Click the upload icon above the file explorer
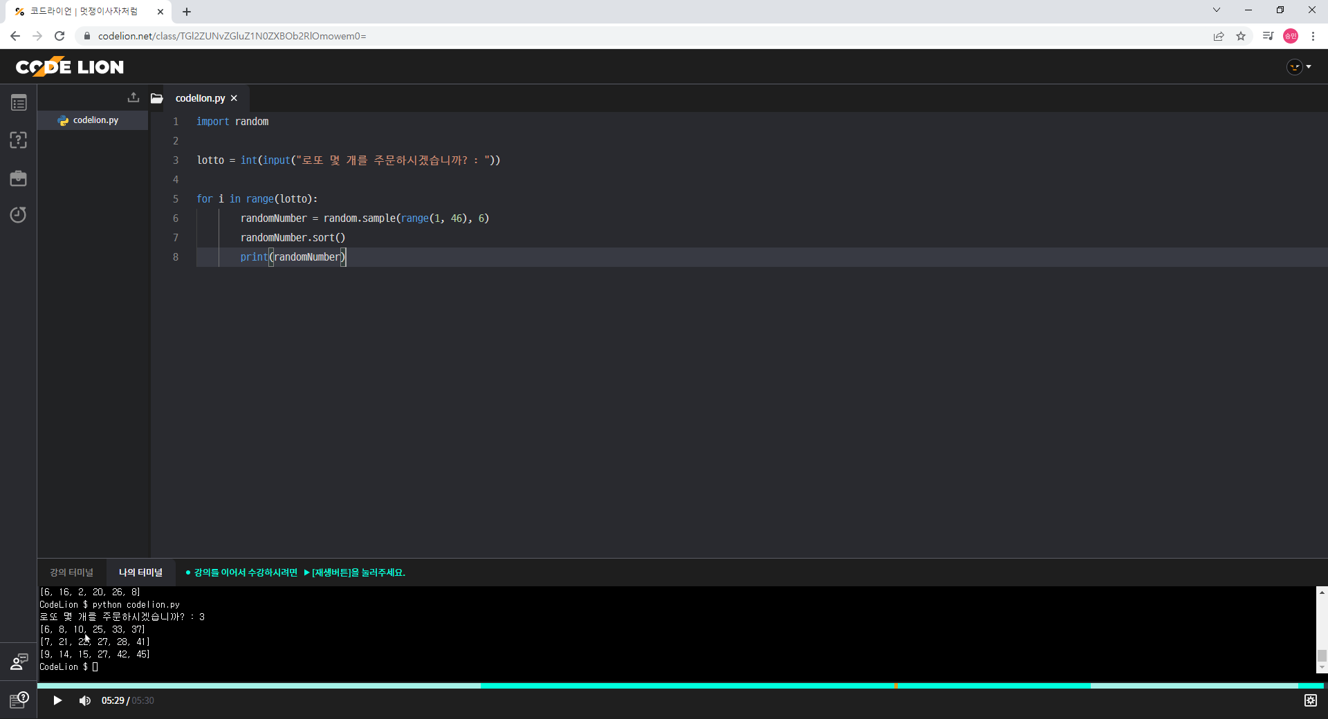This screenshot has height=719, width=1328. [x=133, y=97]
